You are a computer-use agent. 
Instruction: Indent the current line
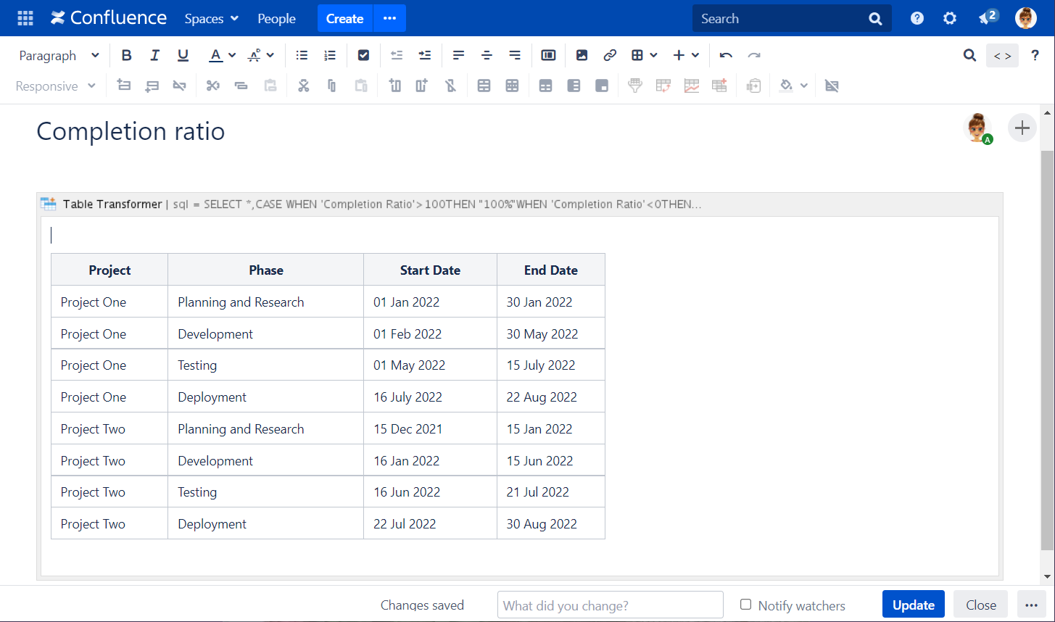[425, 55]
